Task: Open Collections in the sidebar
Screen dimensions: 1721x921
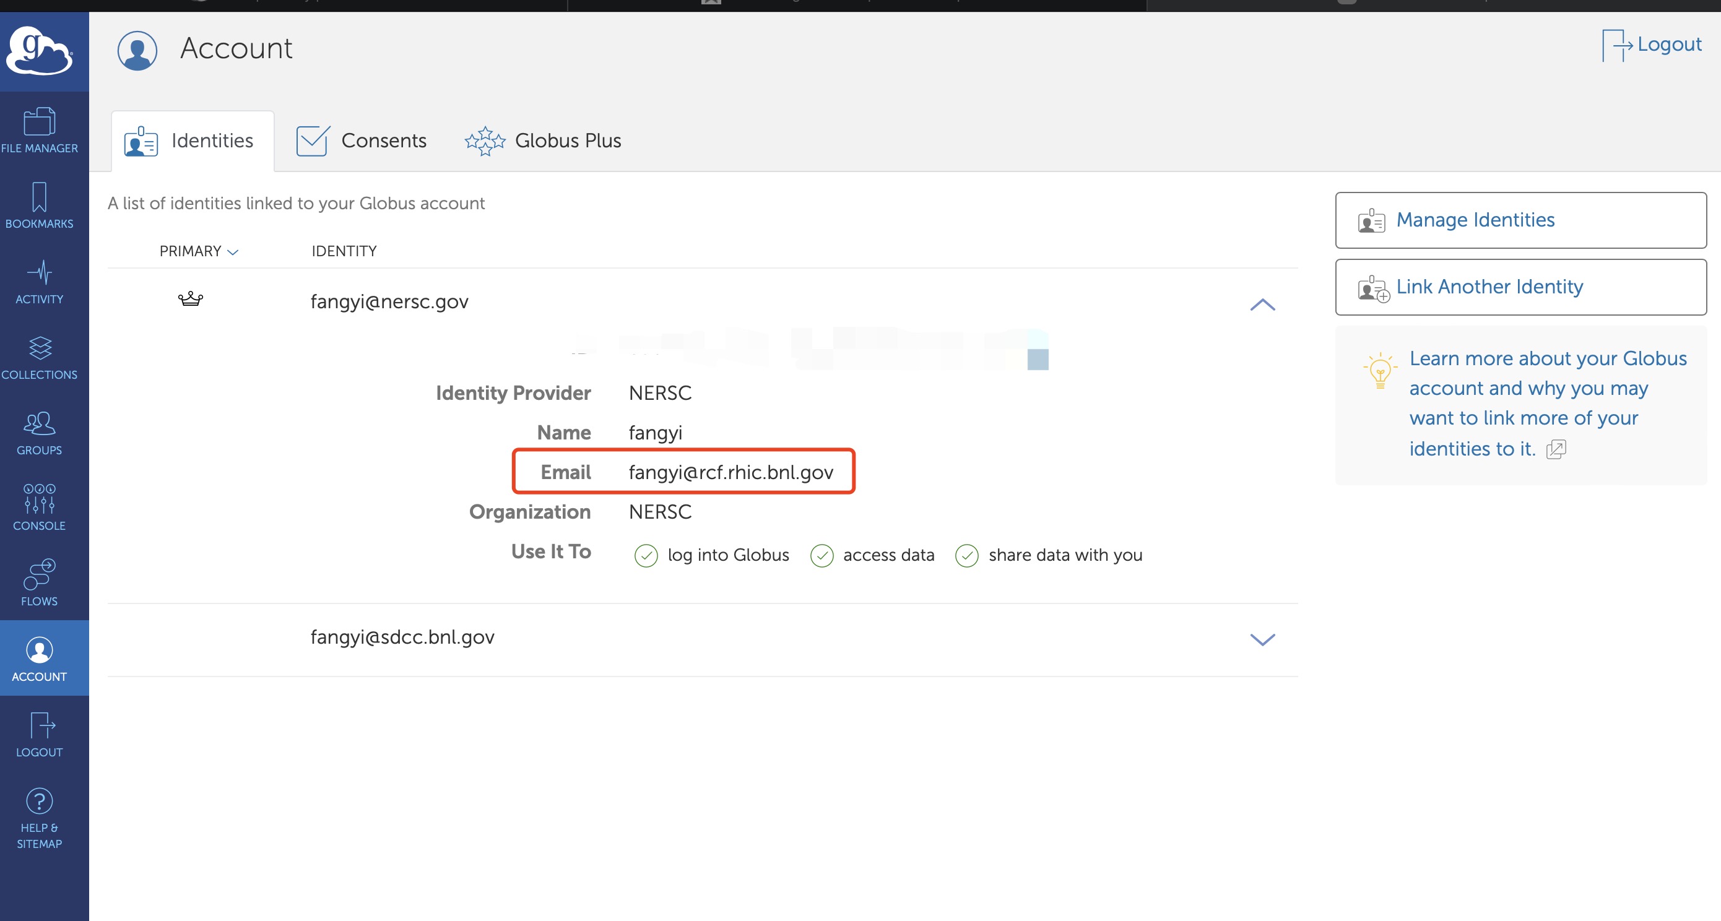Action: click(40, 358)
